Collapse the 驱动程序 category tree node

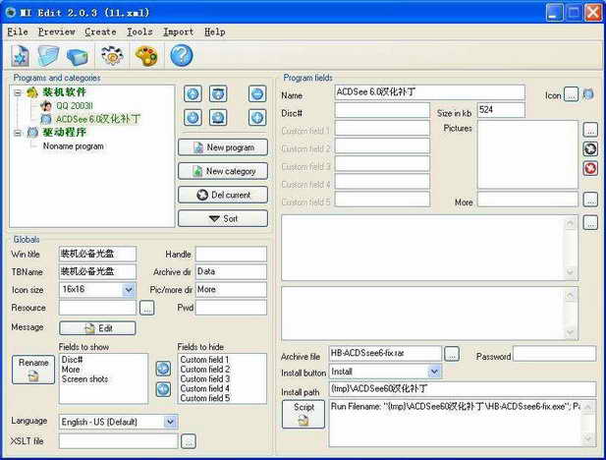pyautogui.click(x=19, y=133)
